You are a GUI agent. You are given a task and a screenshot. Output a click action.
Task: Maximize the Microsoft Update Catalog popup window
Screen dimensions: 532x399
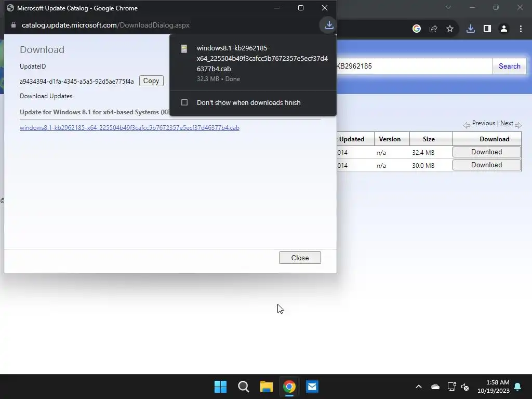click(x=301, y=8)
